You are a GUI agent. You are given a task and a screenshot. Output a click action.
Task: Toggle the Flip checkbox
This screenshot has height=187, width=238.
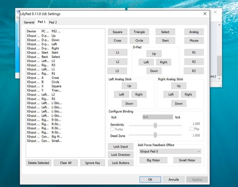[x=192, y=129]
